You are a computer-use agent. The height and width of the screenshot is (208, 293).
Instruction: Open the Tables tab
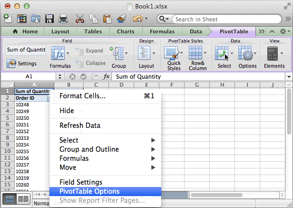pyautogui.click(x=93, y=31)
